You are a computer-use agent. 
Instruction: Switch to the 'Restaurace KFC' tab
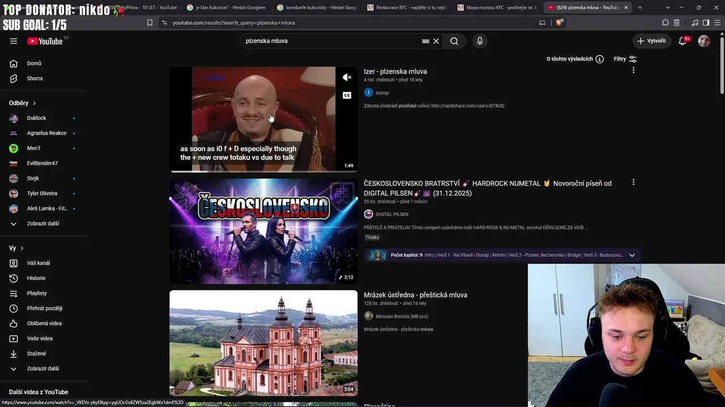pos(407,7)
